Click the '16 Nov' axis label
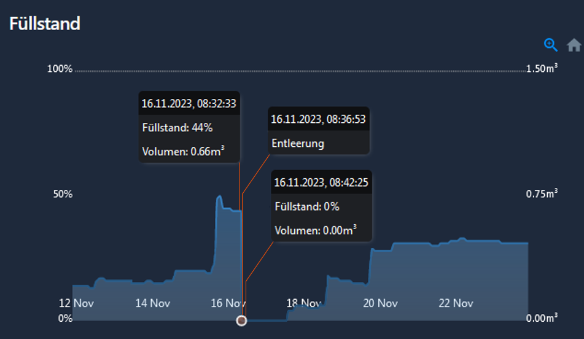584x339 pixels. (x=228, y=303)
